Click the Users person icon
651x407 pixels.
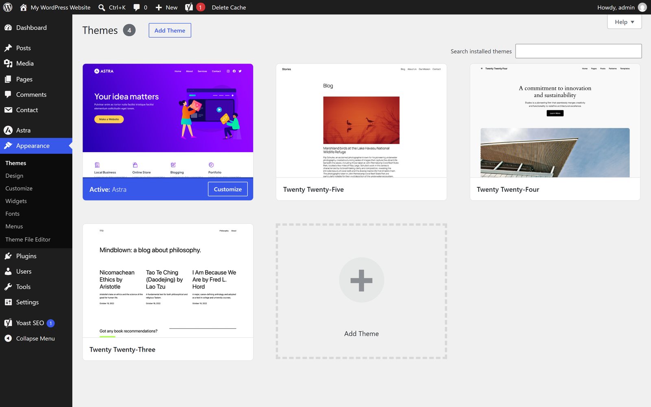[x=8, y=271]
